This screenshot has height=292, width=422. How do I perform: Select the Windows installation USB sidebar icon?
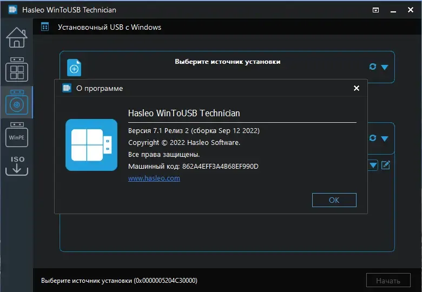pos(17,102)
